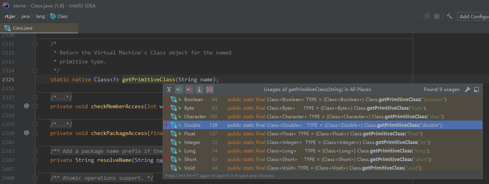Click the Add Configuration button
The image size is (489, 184).
point(473,16)
